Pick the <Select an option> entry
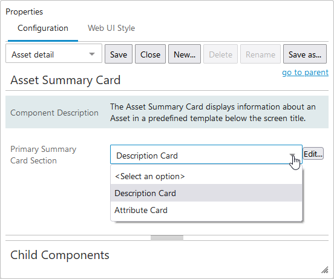 (206, 176)
